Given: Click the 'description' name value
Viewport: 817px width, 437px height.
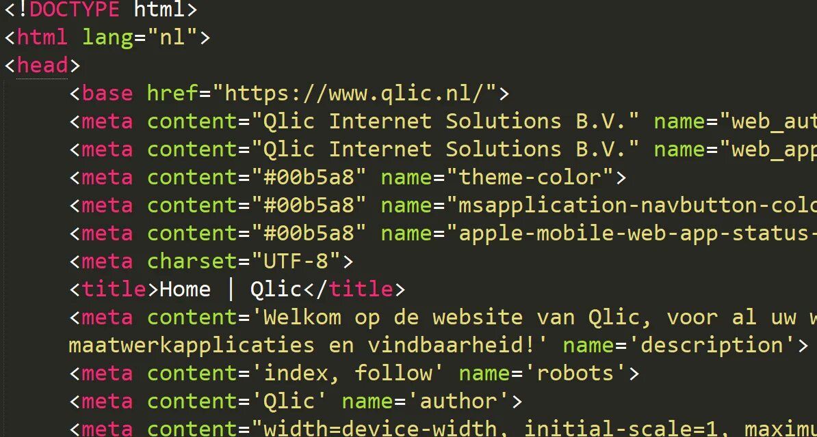Looking at the screenshot, I should [712, 346].
